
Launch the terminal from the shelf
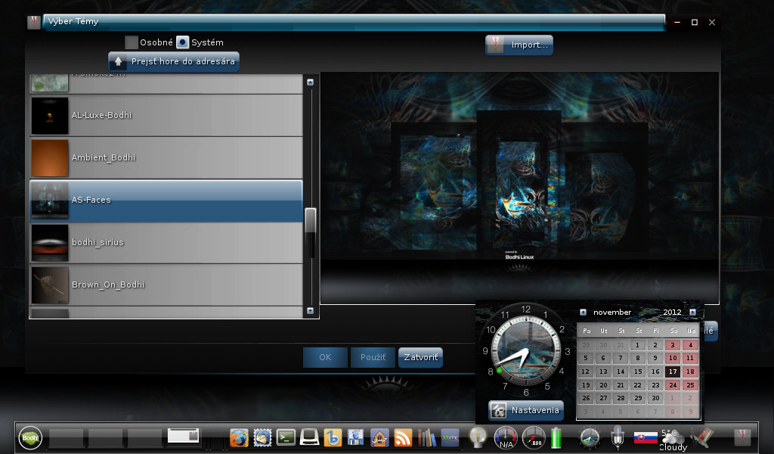286,437
